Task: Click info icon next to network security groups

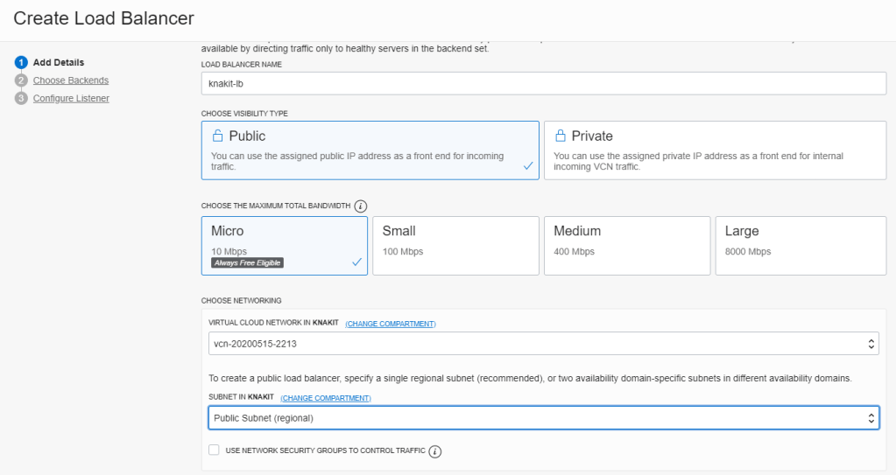Action: pos(435,451)
